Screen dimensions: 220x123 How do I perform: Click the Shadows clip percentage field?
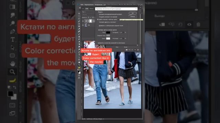122,32
